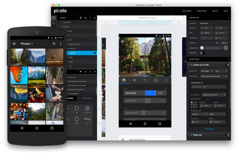Click the undo arrow above the canvas
Viewport: 238px width, 153px height.
(x=174, y=18)
